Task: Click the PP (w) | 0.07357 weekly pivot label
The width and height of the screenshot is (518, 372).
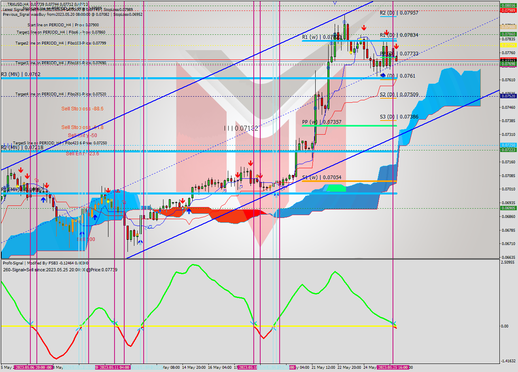Action: tap(322, 122)
